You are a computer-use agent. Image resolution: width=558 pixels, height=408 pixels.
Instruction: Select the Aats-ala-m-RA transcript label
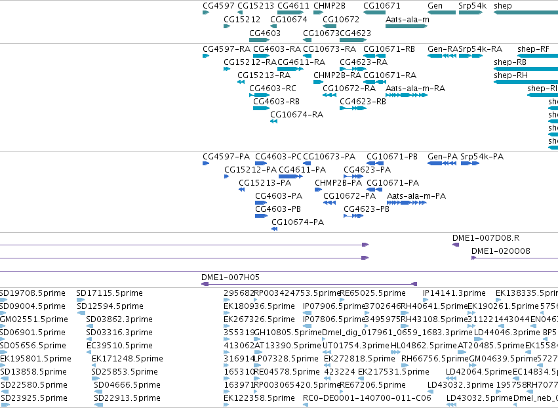coord(415,89)
